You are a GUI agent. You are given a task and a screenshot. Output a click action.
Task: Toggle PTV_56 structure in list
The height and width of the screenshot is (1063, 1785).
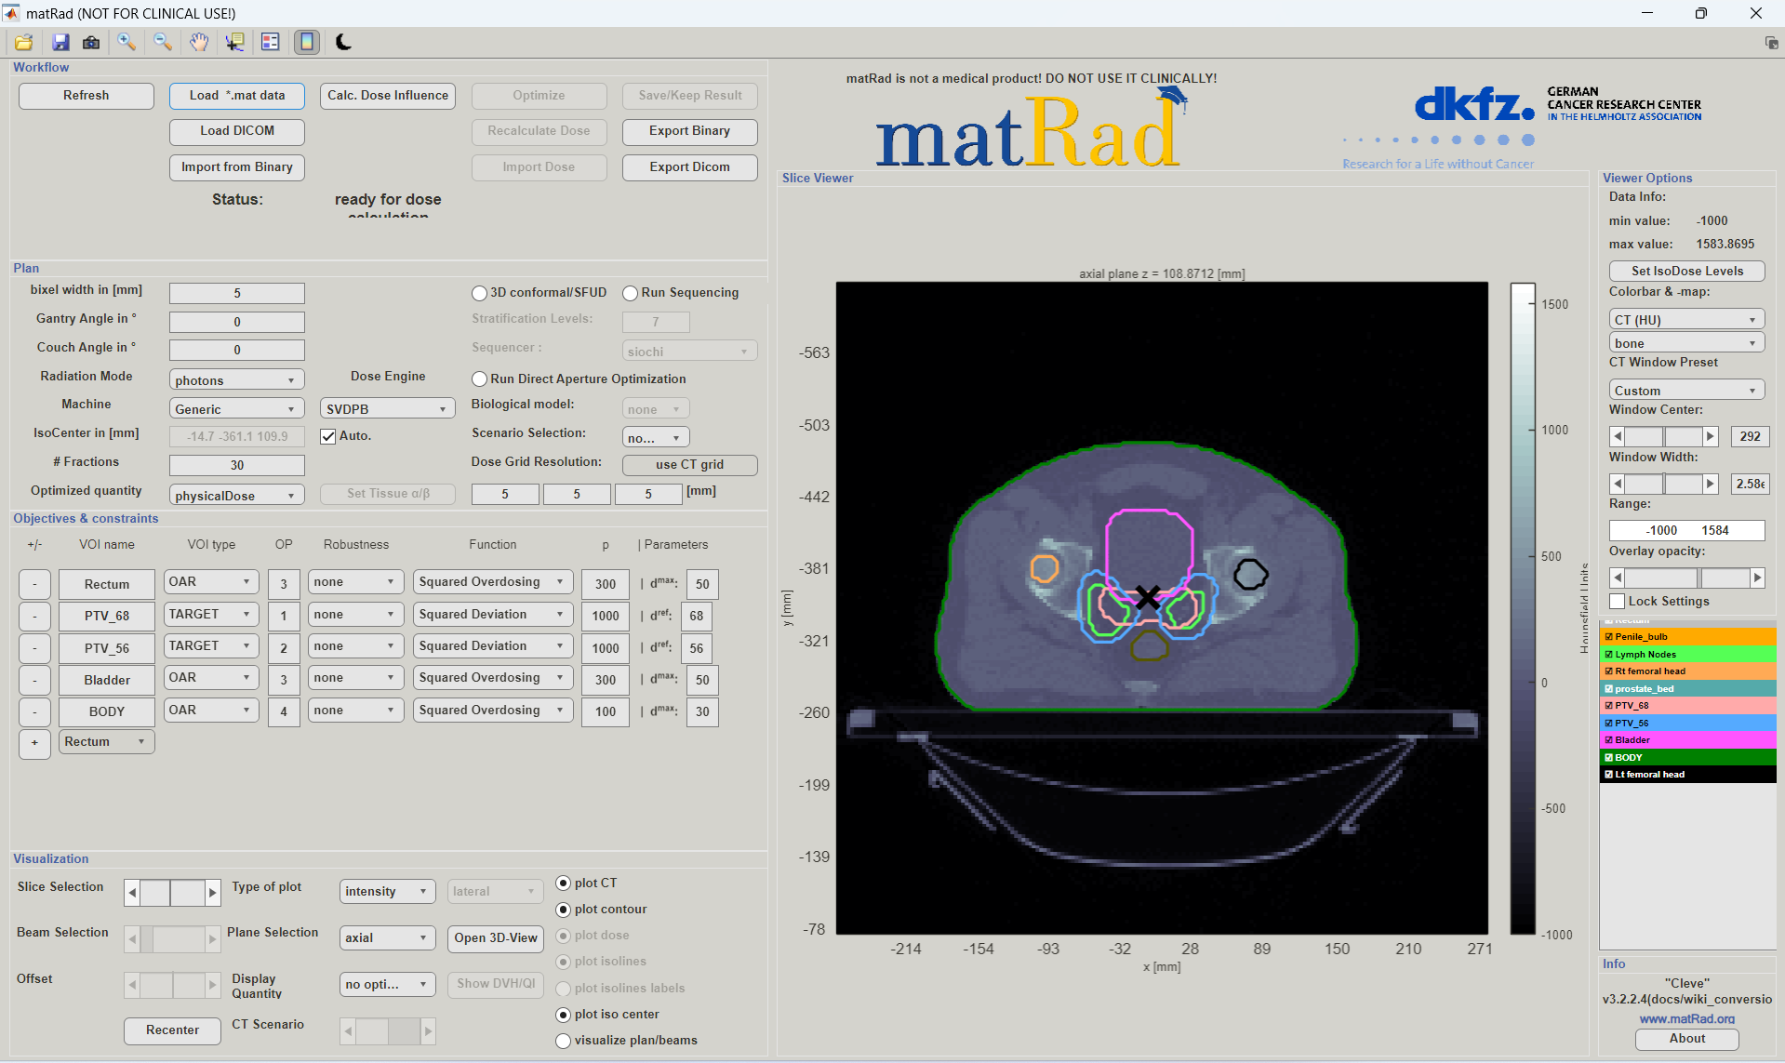[x=1687, y=724]
